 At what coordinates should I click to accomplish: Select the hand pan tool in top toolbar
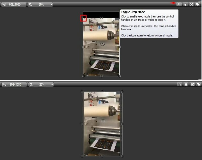click(185, 4)
